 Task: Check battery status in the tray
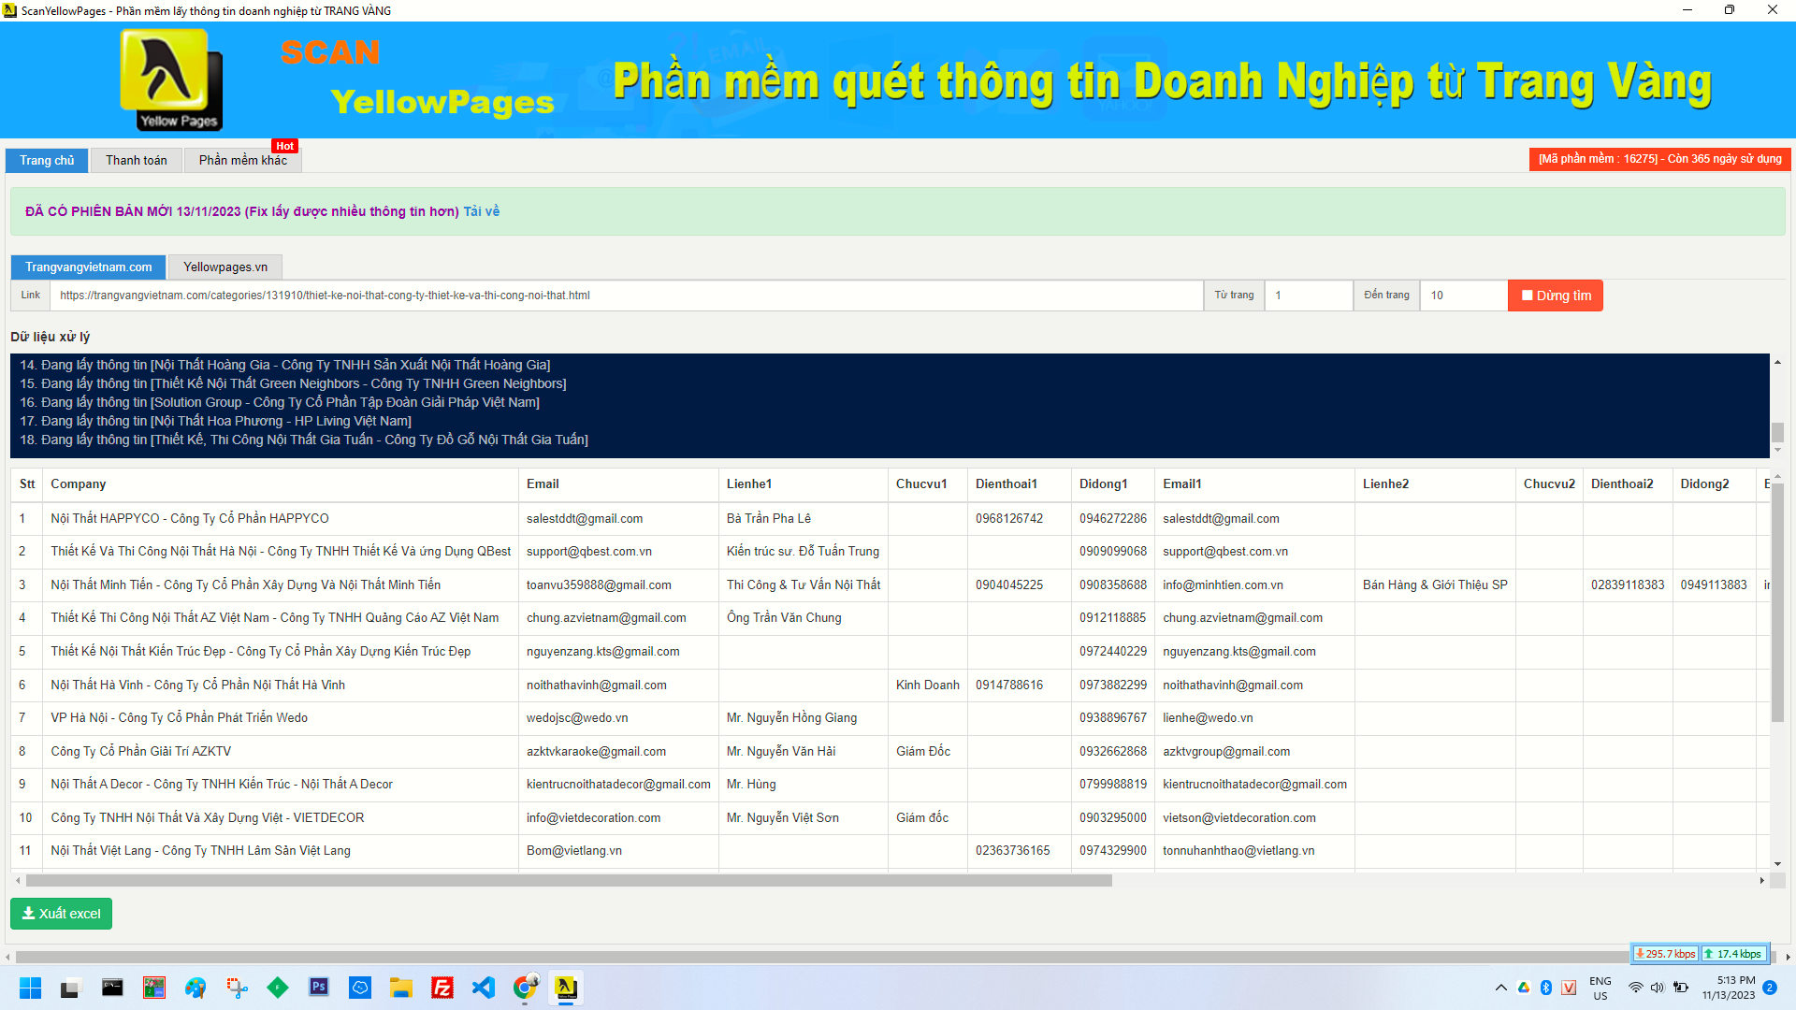click(1681, 988)
